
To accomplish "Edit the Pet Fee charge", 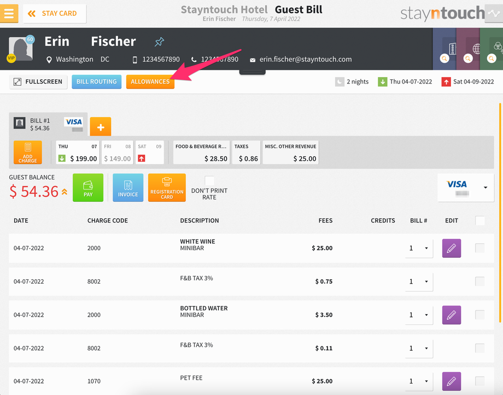I will [x=452, y=381].
